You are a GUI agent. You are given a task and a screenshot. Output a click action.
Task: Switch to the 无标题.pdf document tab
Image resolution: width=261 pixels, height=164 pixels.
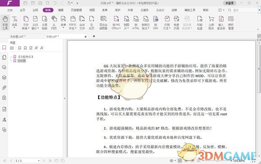click(18, 37)
